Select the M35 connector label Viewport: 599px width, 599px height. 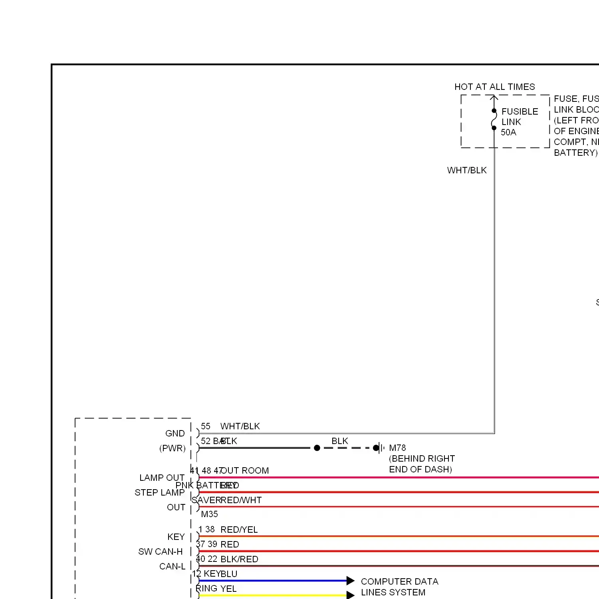[209, 514]
